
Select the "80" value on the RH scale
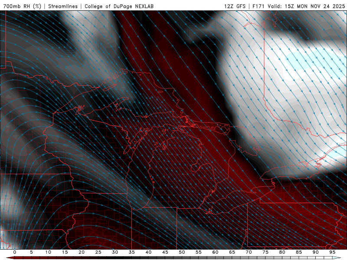click(x=282, y=252)
